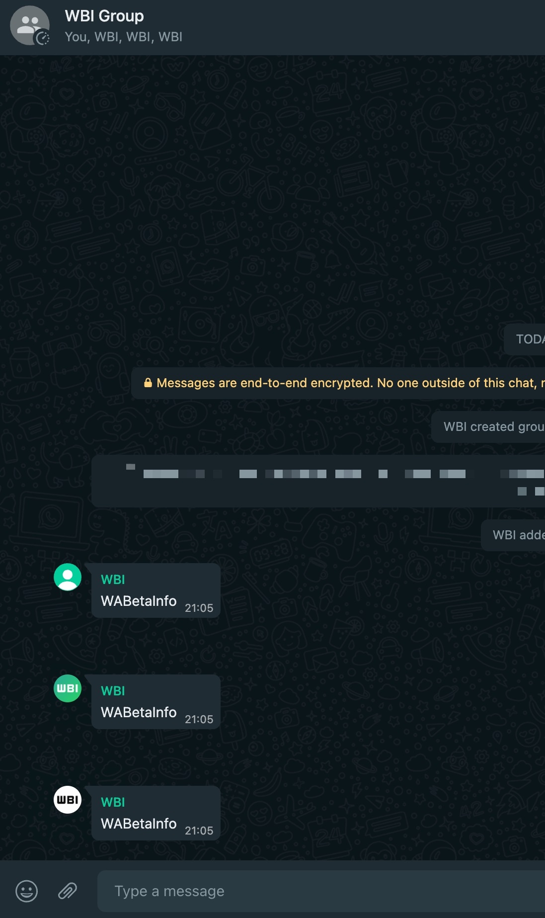Focus the Type a message field
This screenshot has width=545, height=918.
321,891
